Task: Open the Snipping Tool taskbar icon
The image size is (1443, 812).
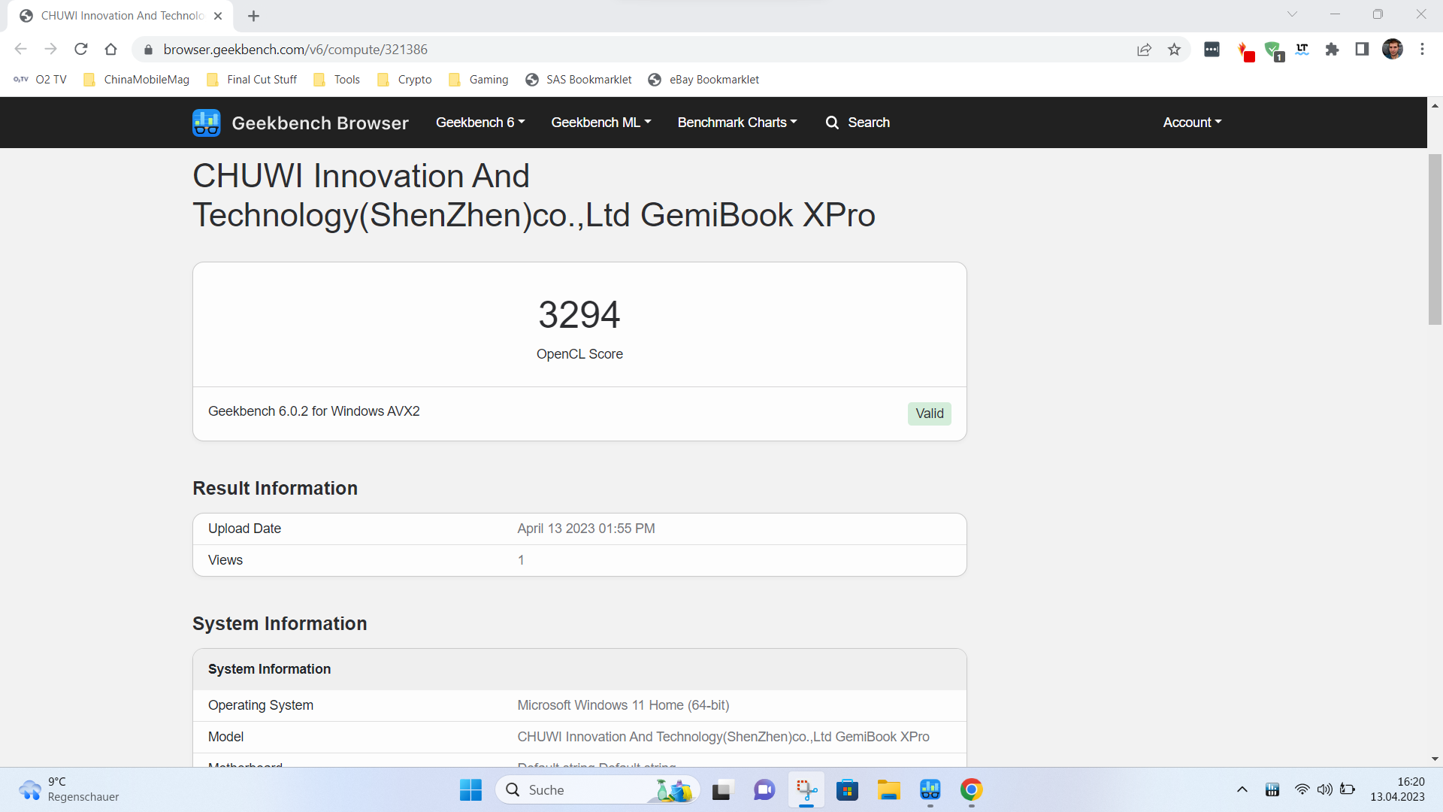Action: [x=806, y=790]
